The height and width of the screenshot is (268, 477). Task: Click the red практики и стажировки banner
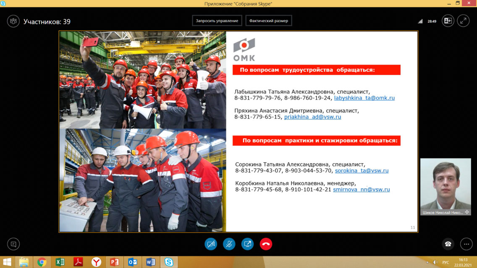[x=316, y=141]
